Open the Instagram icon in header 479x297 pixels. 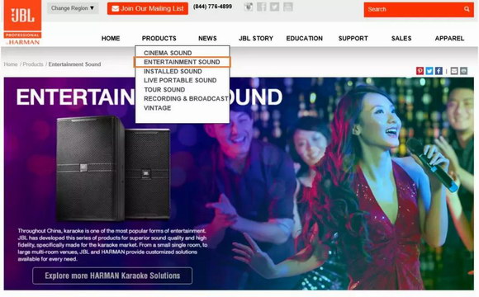click(249, 7)
